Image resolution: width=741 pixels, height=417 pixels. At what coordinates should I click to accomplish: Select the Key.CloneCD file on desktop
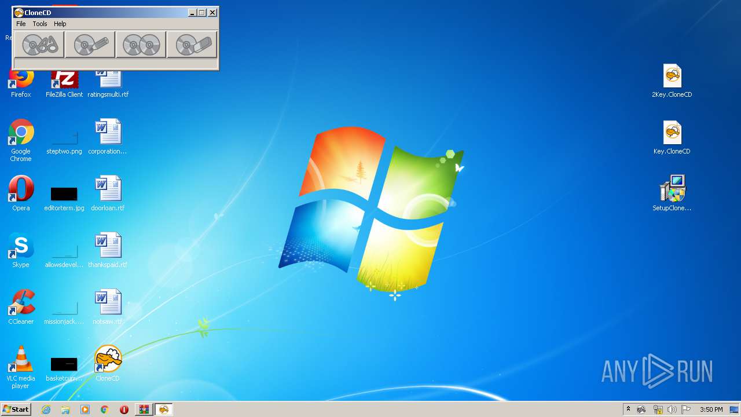pos(672,137)
